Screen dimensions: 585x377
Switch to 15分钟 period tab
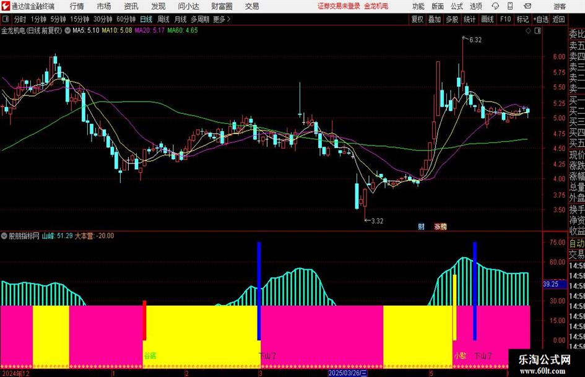pyautogui.click(x=80, y=19)
